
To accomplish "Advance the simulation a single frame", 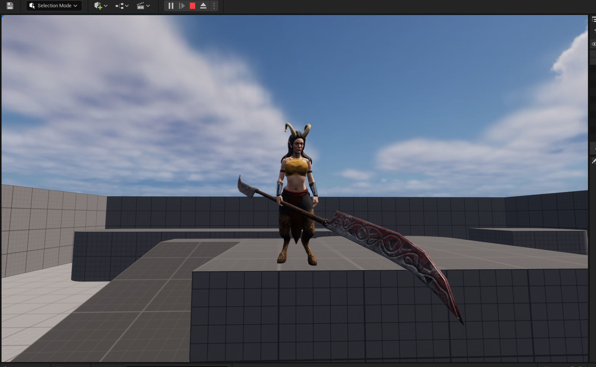I will (x=182, y=6).
